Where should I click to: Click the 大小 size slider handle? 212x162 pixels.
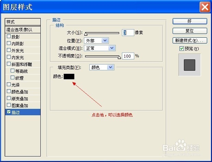86,34
